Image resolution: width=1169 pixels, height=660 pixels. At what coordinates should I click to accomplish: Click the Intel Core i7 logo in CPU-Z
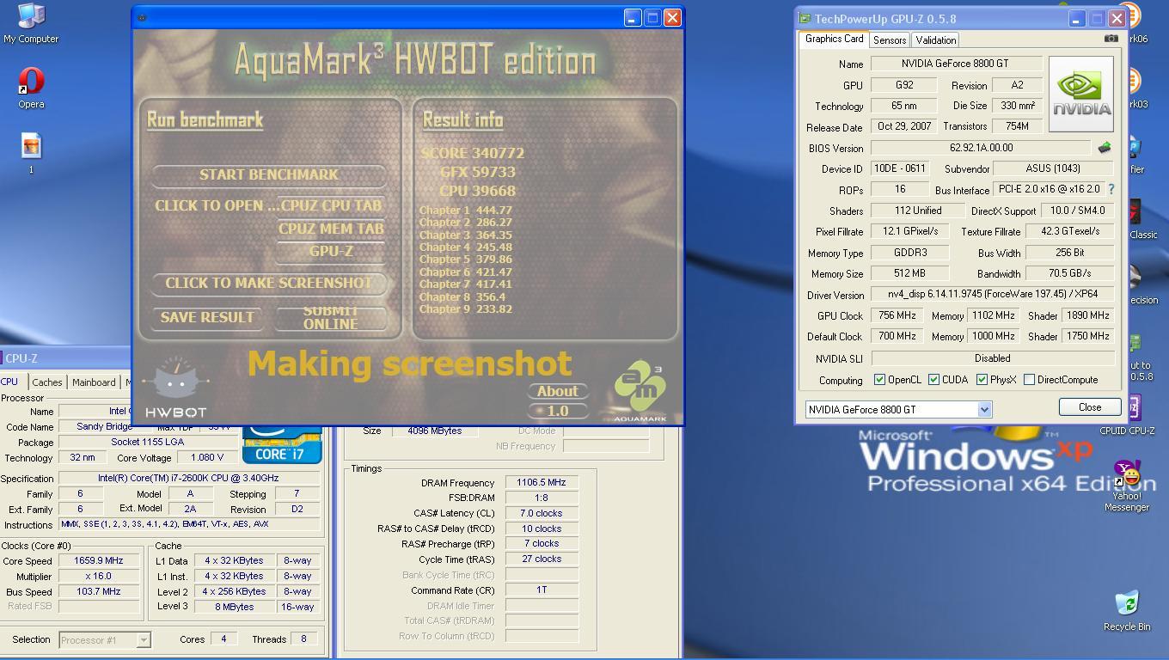click(282, 444)
